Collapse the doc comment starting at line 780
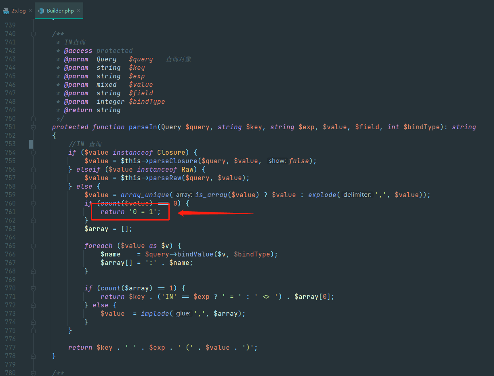This screenshot has width=494, height=376. 33,373
